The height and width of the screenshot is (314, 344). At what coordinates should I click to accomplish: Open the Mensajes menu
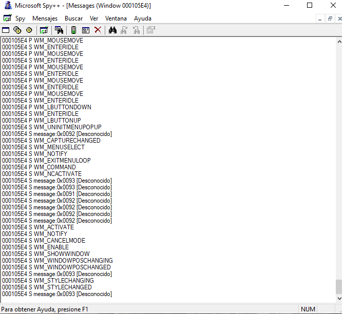tap(45, 18)
